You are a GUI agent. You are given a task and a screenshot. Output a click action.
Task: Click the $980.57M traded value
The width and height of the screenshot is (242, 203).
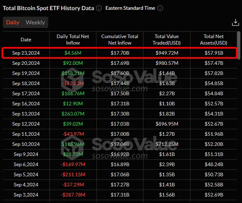coord(167,63)
